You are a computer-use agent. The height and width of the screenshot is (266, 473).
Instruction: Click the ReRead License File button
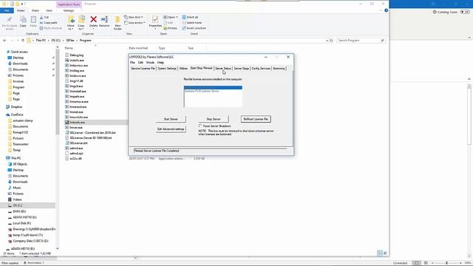[x=256, y=119]
